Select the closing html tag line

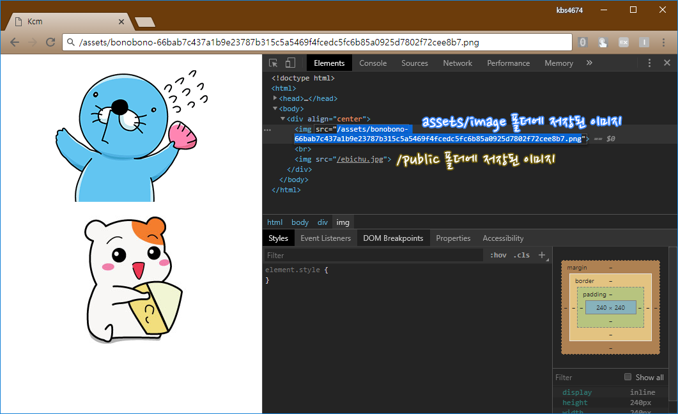(x=286, y=190)
